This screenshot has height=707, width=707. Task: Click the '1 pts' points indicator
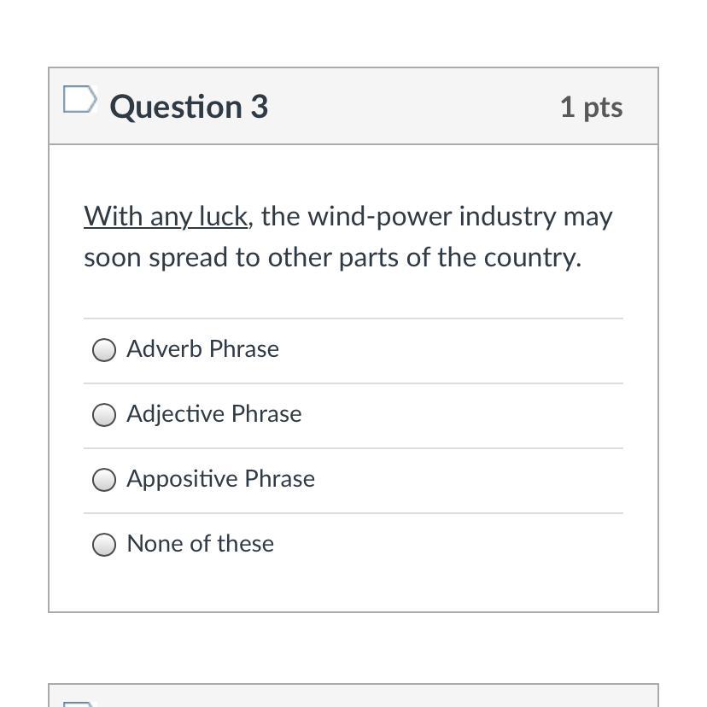591,108
